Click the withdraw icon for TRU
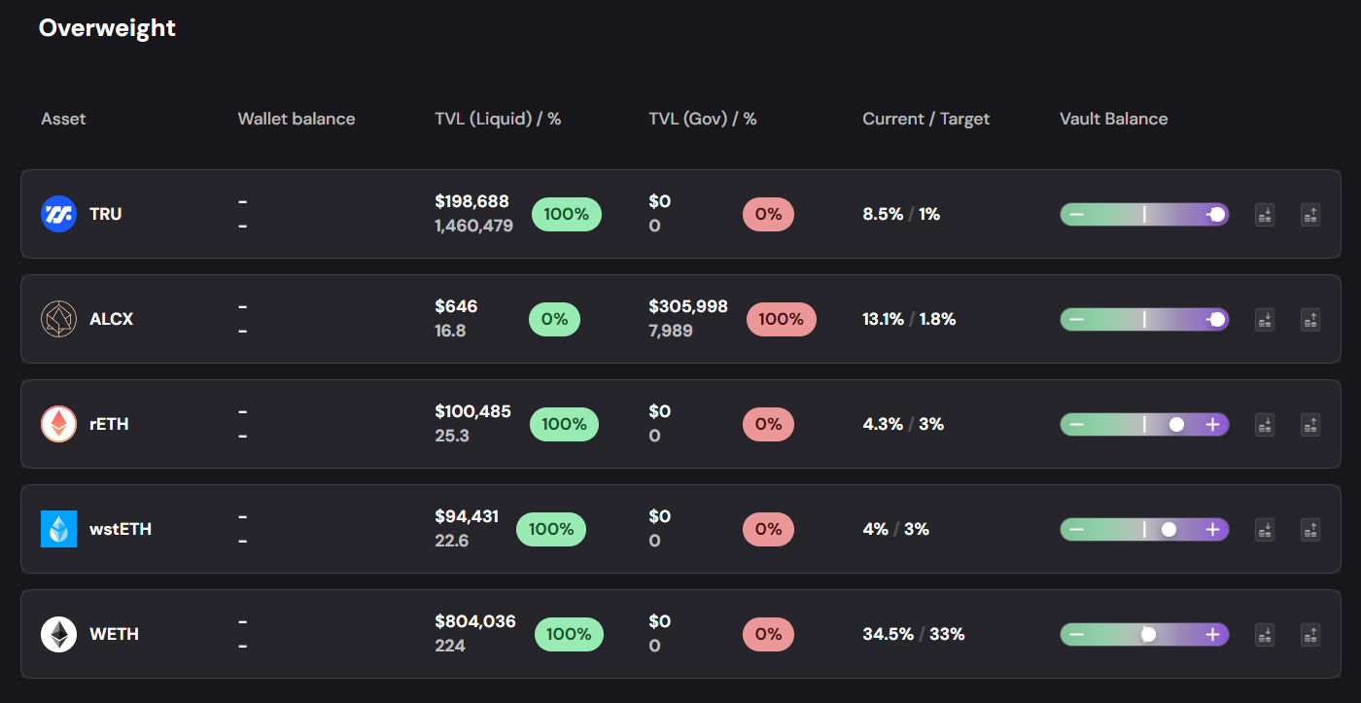The image size is (1361, 703). click(1310, 214)
